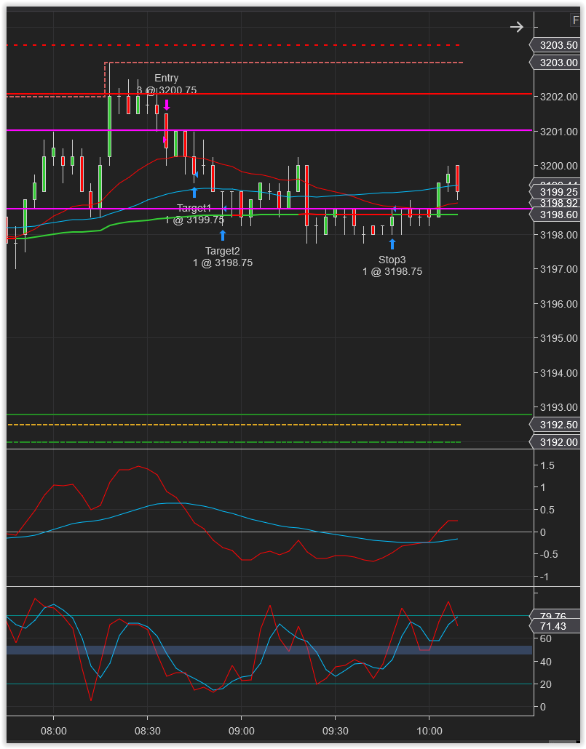Viewport: 586px width, 749px height.
Task: Select the 3192.50 orange line price tag
Action: coord(555,425)
